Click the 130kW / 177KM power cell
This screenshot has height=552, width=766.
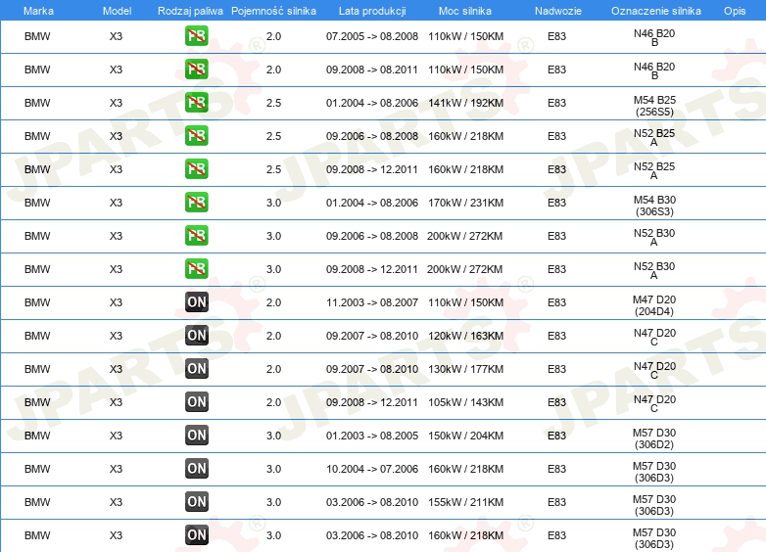pos(465,368)
